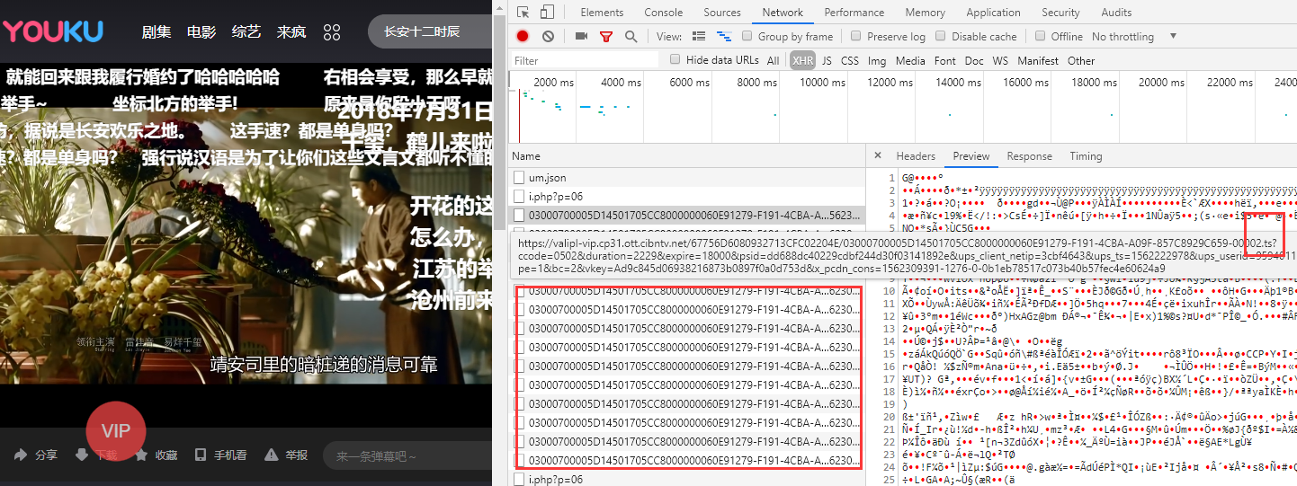Toggle Offline checkbox
This screenshot has height=486, width=1297.
pyautogui.click(x=1041, y=36)
